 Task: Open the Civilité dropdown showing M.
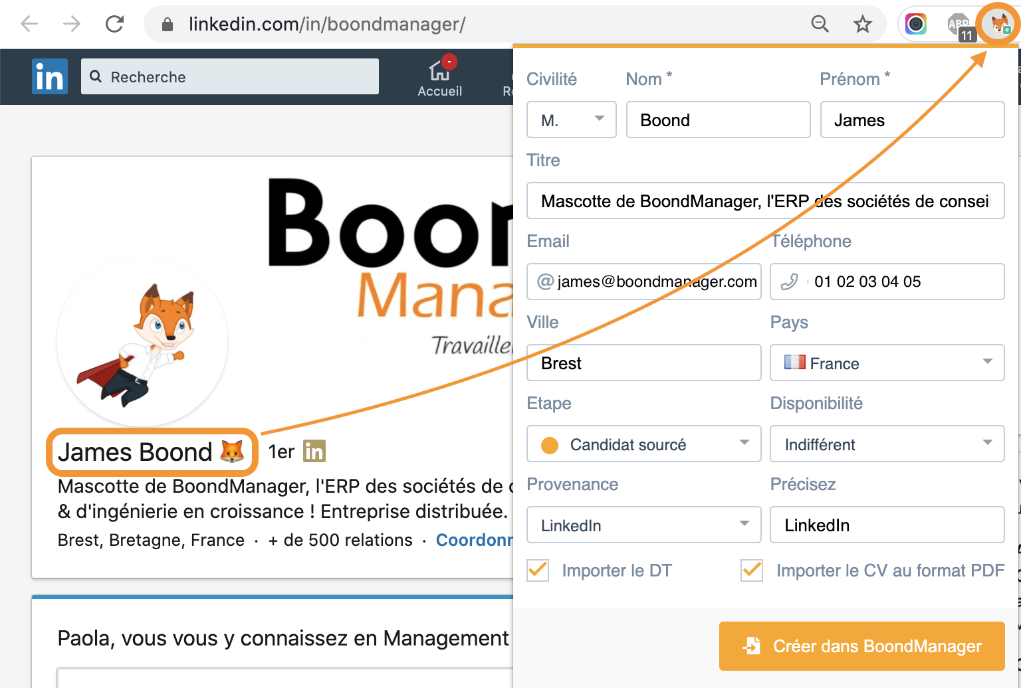pos(572,120)
